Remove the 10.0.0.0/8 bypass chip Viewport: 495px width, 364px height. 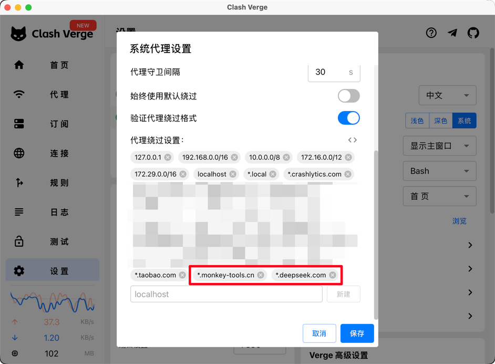(286, 157)
